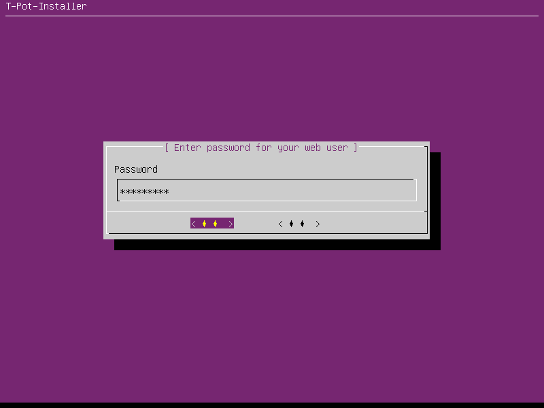Click the 'T-Pot-Installer' header text
Image resolution: width=544 pixels, height=408 pixels.
pyautogui.click(x=46, y=6)
